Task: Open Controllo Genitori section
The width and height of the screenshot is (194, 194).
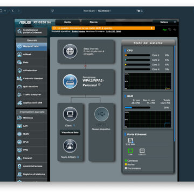Action: coord(32,79)
